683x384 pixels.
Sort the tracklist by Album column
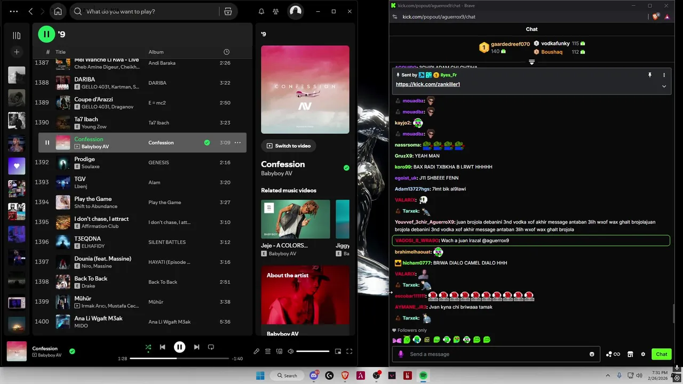156,52
